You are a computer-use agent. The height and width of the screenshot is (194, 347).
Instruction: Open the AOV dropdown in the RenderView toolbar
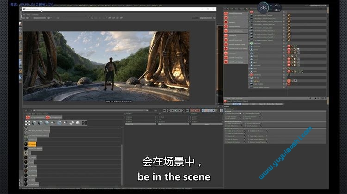click(40, 18)
